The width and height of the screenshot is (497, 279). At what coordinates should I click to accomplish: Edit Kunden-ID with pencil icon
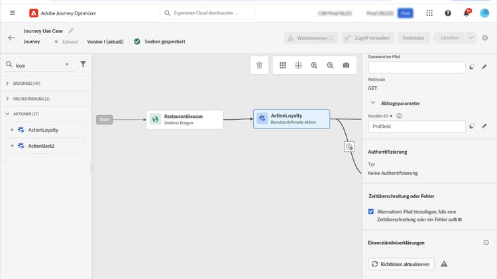click(484, 126)
